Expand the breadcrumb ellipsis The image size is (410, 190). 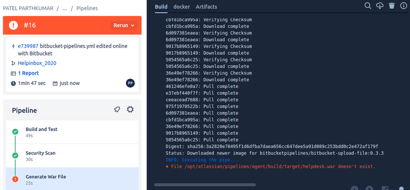click(x=65, y=8)
